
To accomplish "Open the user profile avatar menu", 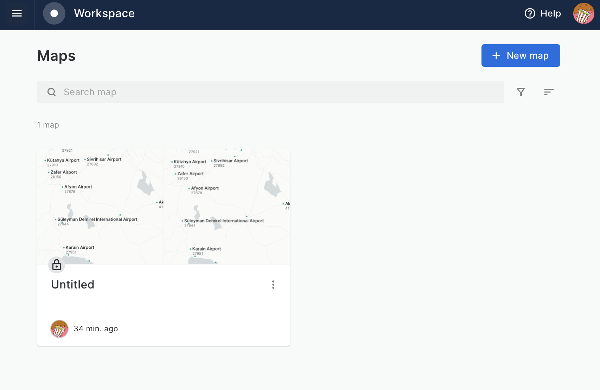I will click(x=583, y=13).
